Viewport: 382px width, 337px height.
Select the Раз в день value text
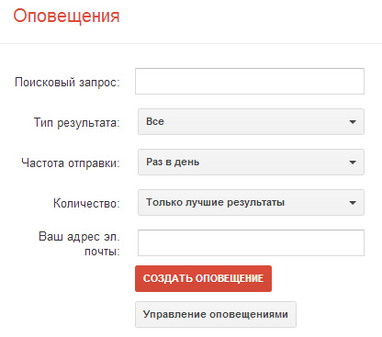(x=173, y=162)
